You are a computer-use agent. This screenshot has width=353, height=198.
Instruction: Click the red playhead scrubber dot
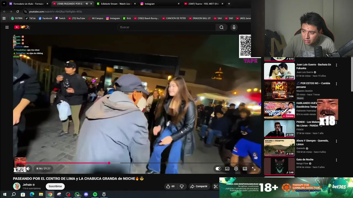click(x=109, y=163)
